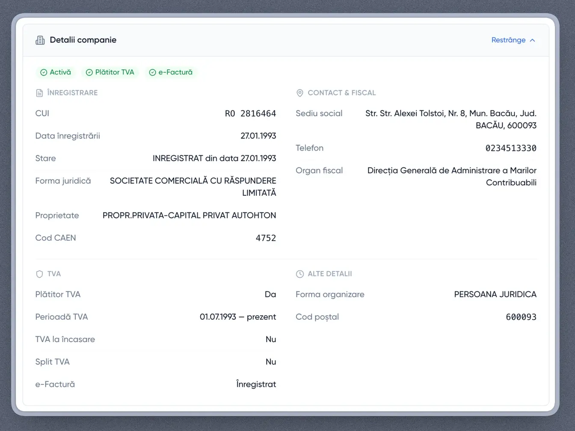Click the building icon beside Detalii companie
This screenshot has height=431, width=575.
pyautogui.click(x=40, y=40)
